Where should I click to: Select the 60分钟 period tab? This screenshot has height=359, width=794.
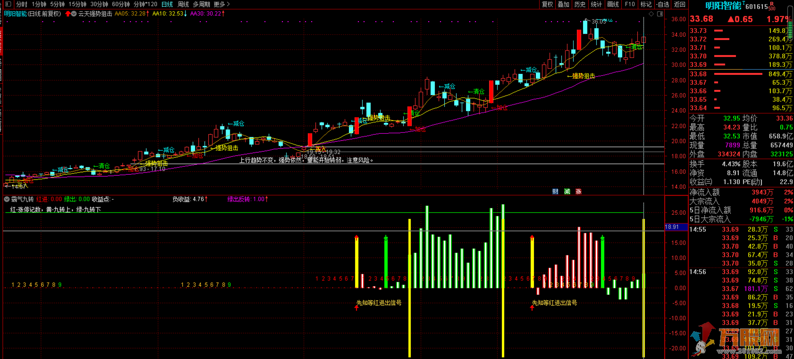click(121, 4)
